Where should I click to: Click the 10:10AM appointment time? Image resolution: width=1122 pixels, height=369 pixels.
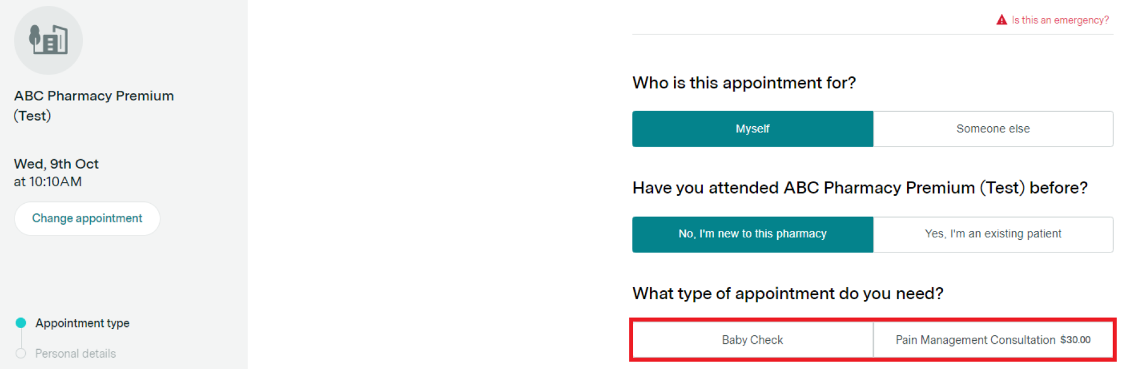(55, 181)
